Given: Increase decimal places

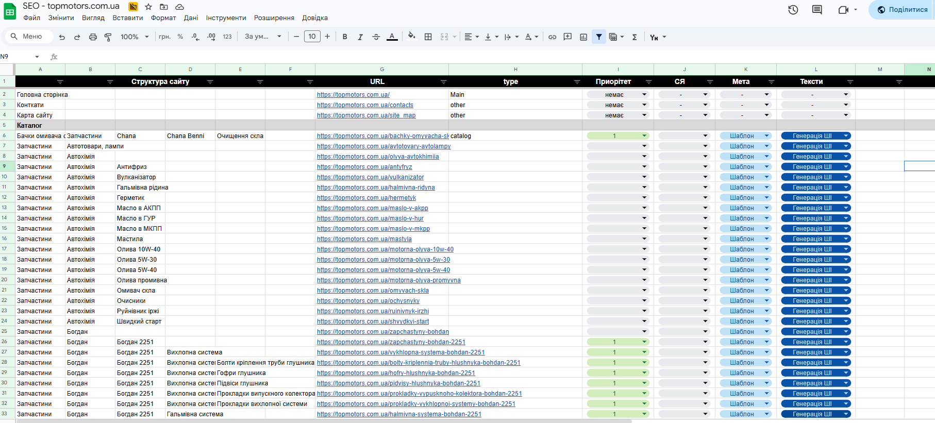Looking at the screenshot, I should tap(211, 37).
